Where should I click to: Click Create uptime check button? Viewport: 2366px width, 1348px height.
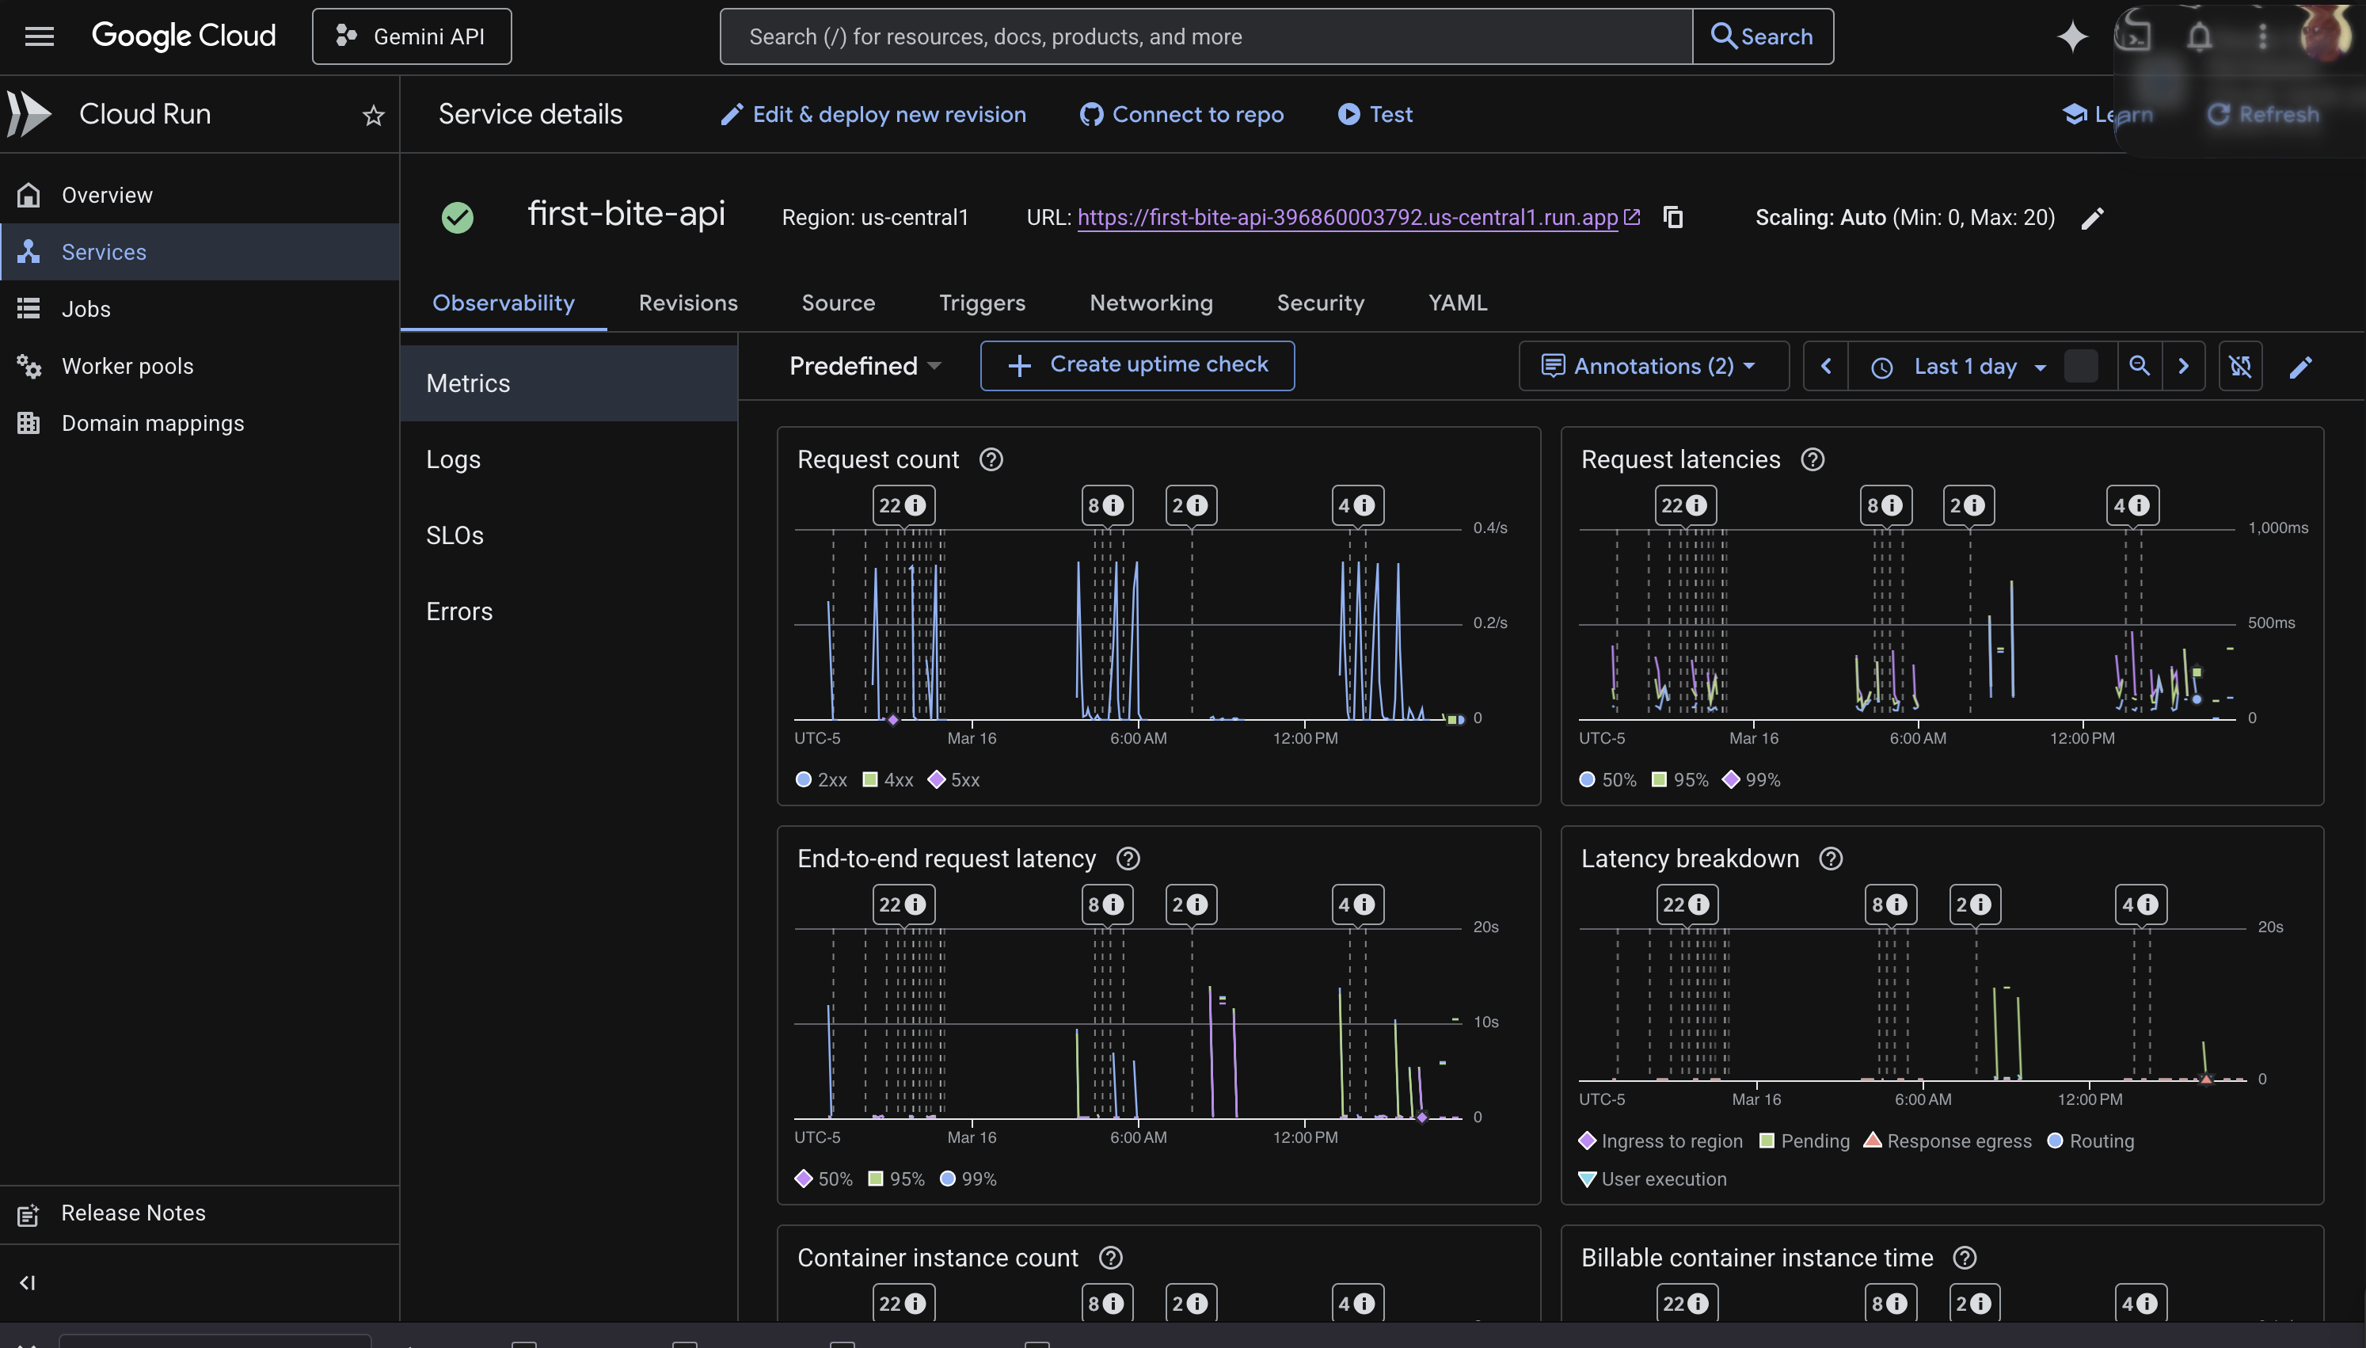[x=1137, y=365]
